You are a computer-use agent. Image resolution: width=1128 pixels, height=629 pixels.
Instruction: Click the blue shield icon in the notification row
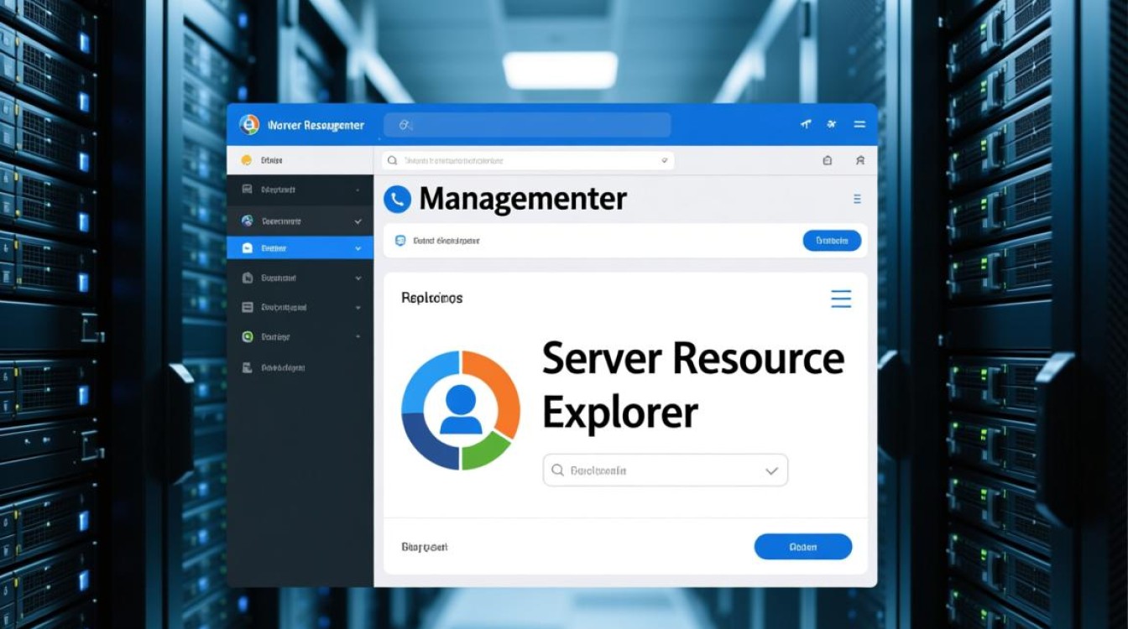pyautogui.click(x=400, y=241)
